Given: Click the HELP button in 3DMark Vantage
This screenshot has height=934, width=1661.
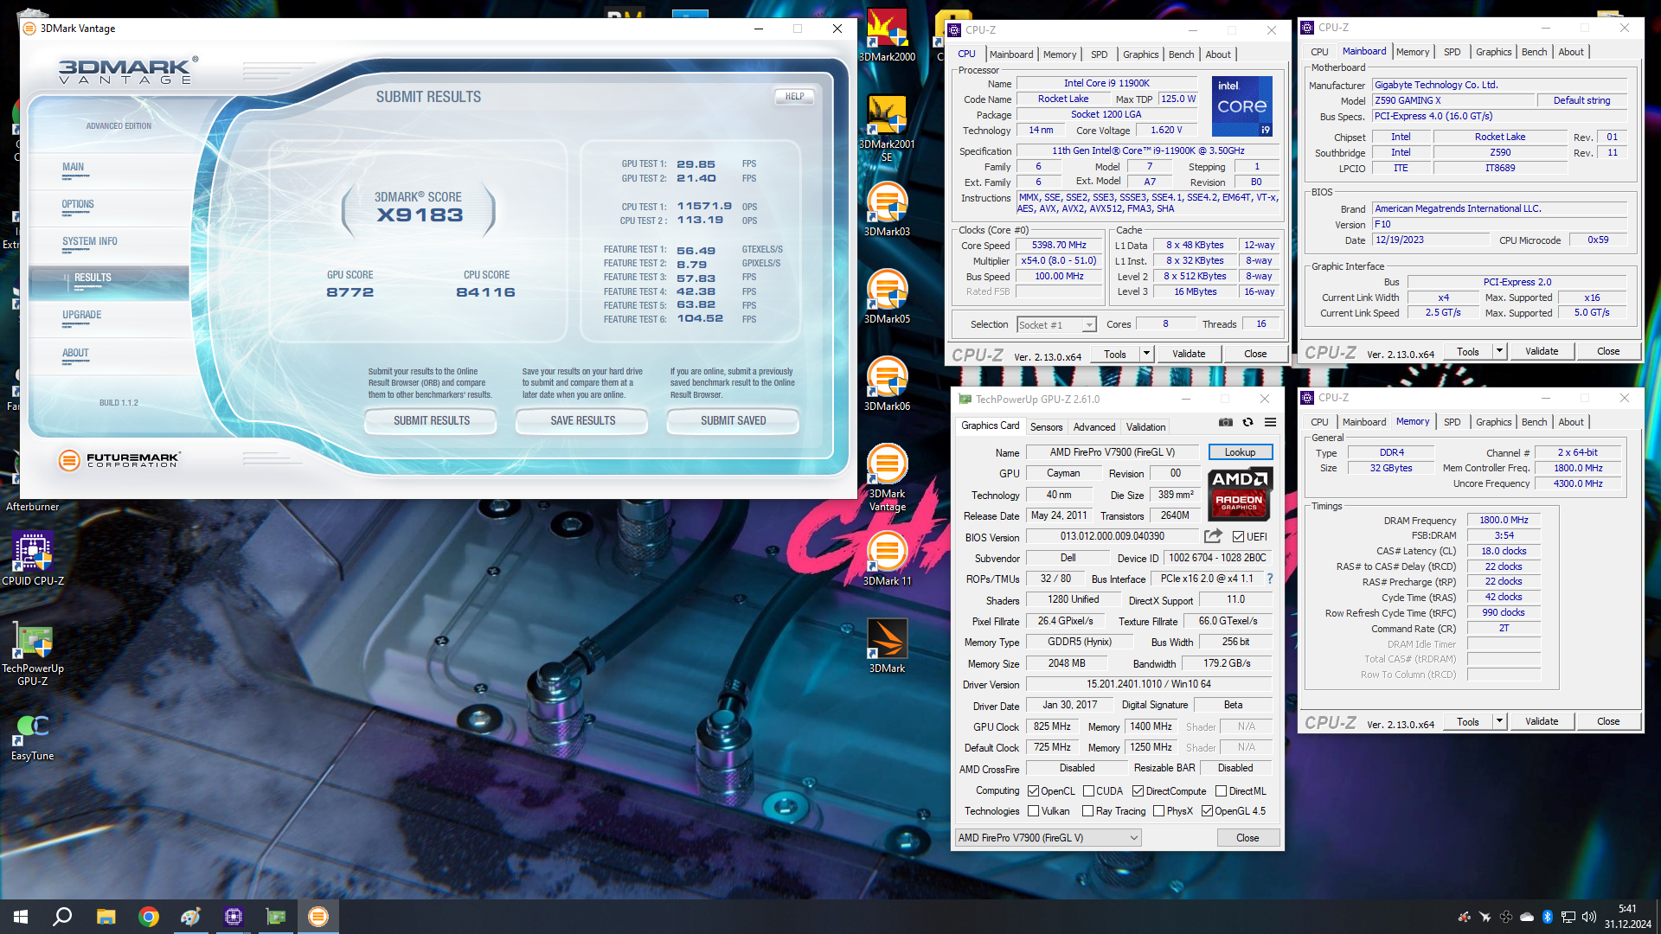Looking at the screenshot, I should tap(794, 97).
